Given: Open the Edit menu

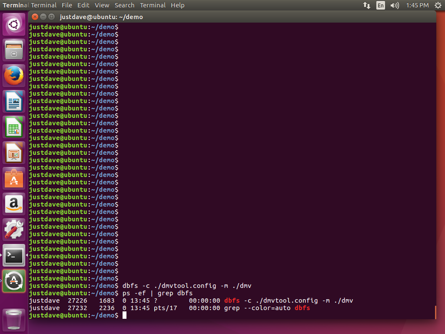Looking at the screenshot, I should point(83,5).
